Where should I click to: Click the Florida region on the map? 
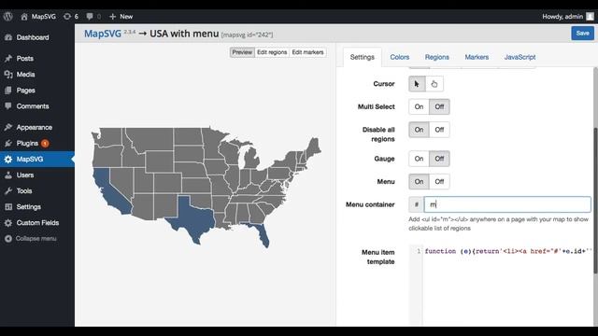[x=262, y=234]
